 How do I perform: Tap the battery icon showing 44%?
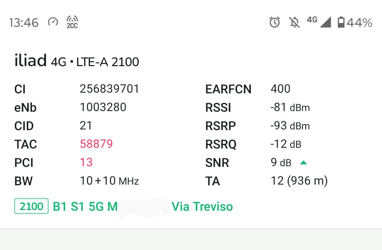coord(341,22)
